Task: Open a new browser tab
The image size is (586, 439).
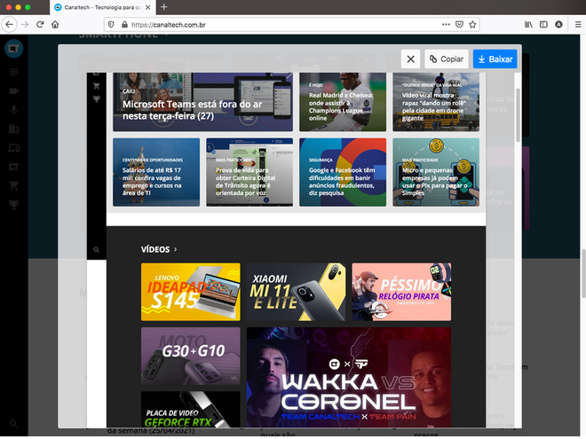Action: point(163,7)
